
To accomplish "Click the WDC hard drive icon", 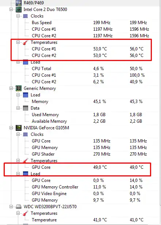I will coord(19,207).
